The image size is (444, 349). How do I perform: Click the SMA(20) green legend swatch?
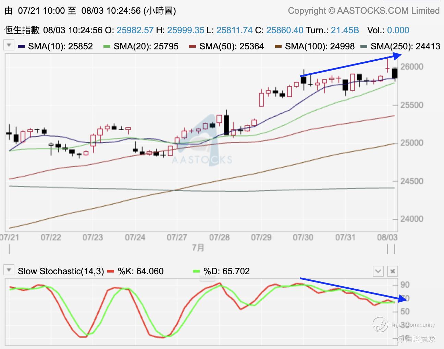tap(107, 46)
